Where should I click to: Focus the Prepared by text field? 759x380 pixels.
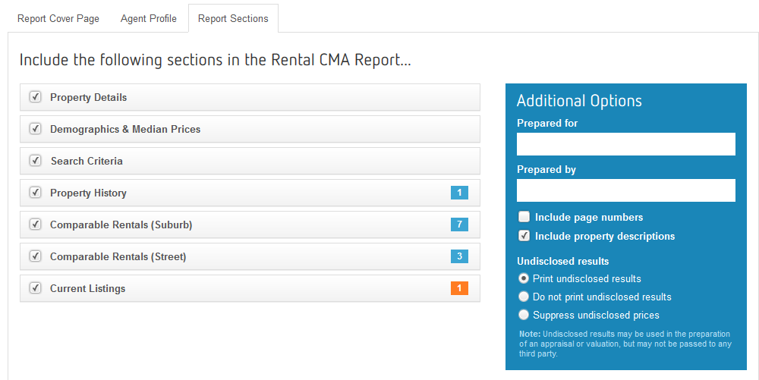(625, 190)
